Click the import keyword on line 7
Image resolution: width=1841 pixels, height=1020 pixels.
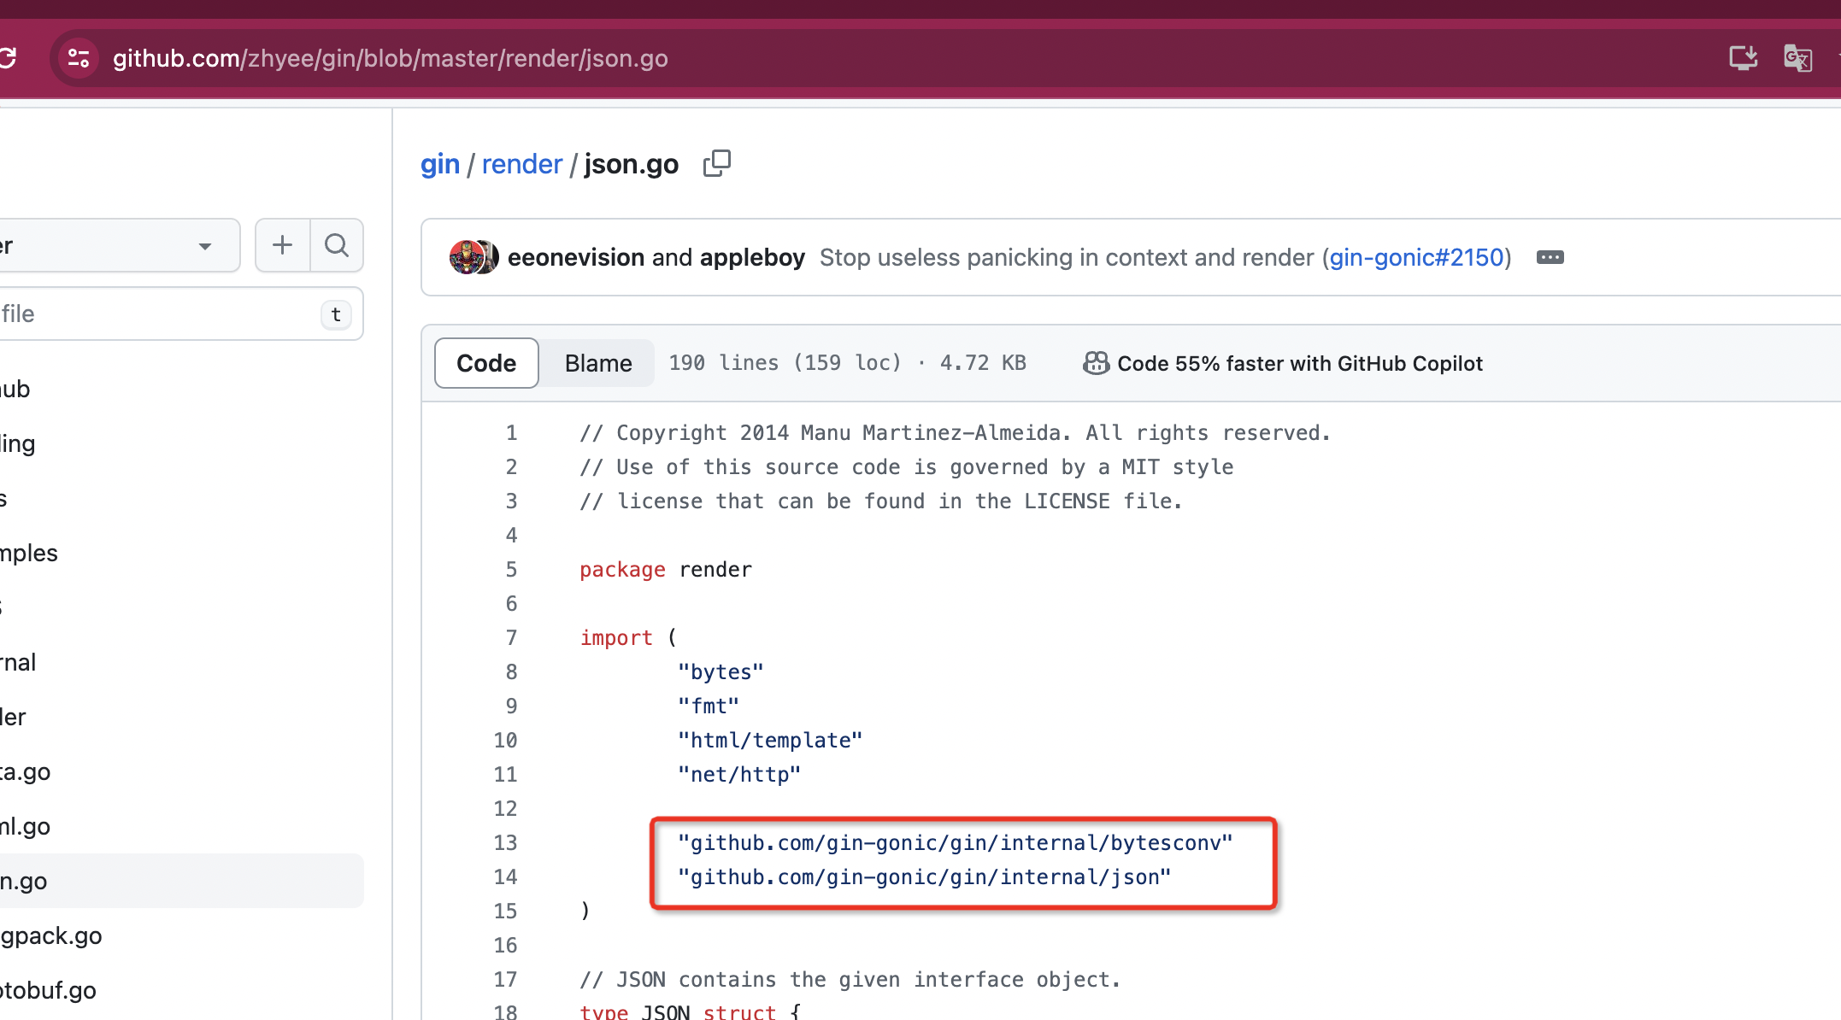(x=616, y=638)
